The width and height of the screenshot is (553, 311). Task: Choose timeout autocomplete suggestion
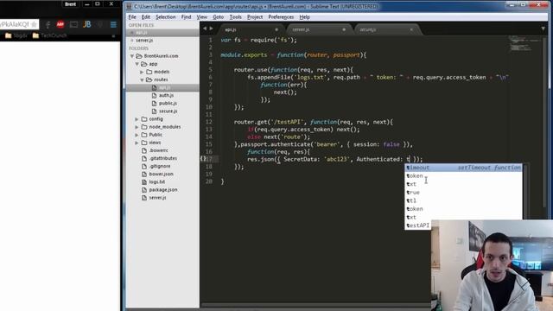click(463, 168)
